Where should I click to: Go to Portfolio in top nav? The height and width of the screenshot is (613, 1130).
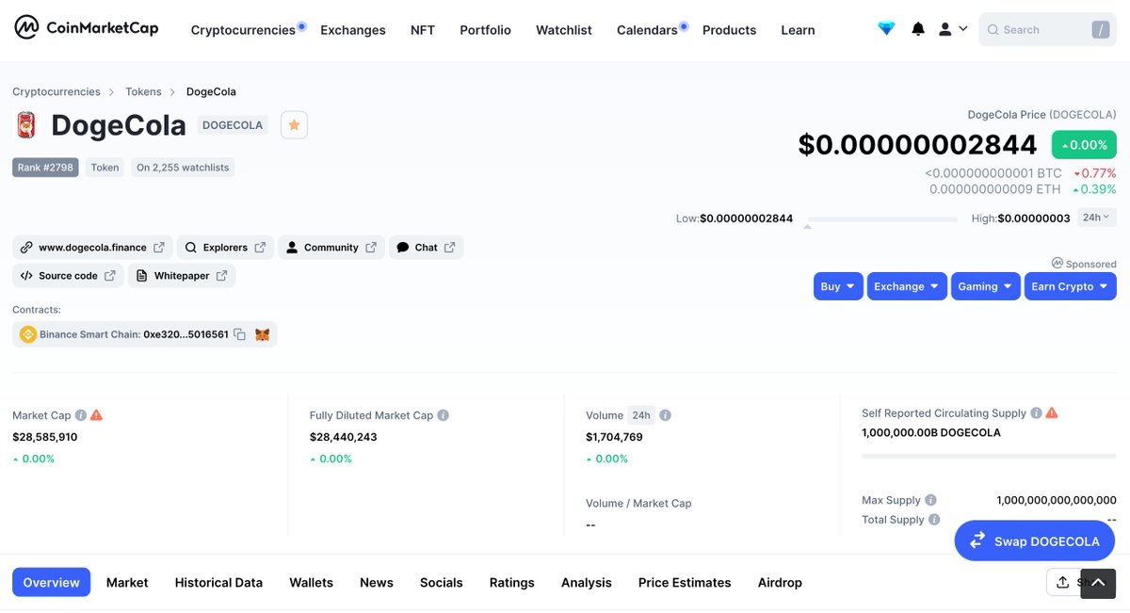point(485,30)
